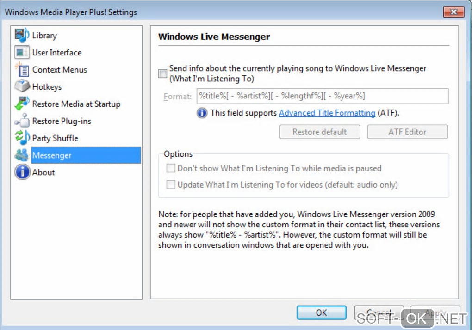Screen dimensions: 472x330
Task: Click the Restore default button
Action: click(x=320, y=132)
